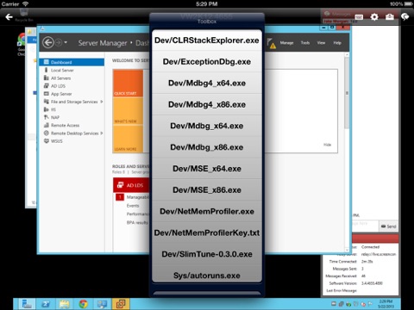Click the QUICK START tile
This screenshot has height=310, width=414.
point(128,84)
